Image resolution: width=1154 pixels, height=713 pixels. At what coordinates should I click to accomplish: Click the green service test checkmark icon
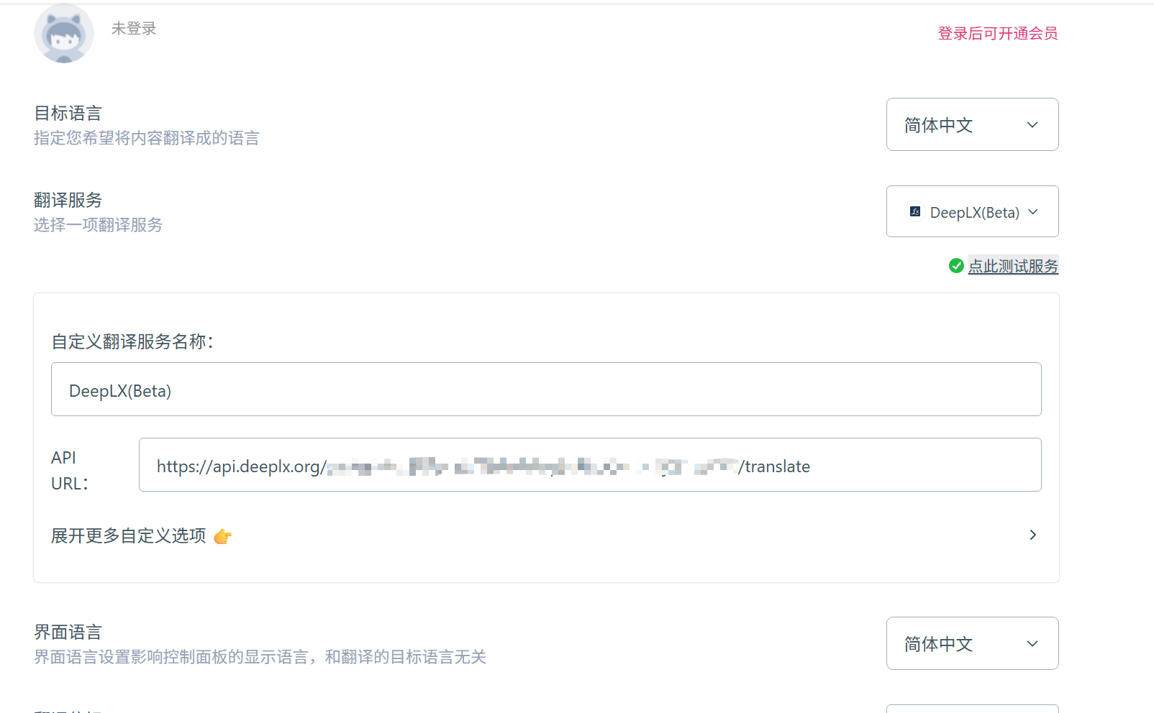point(956,266)
